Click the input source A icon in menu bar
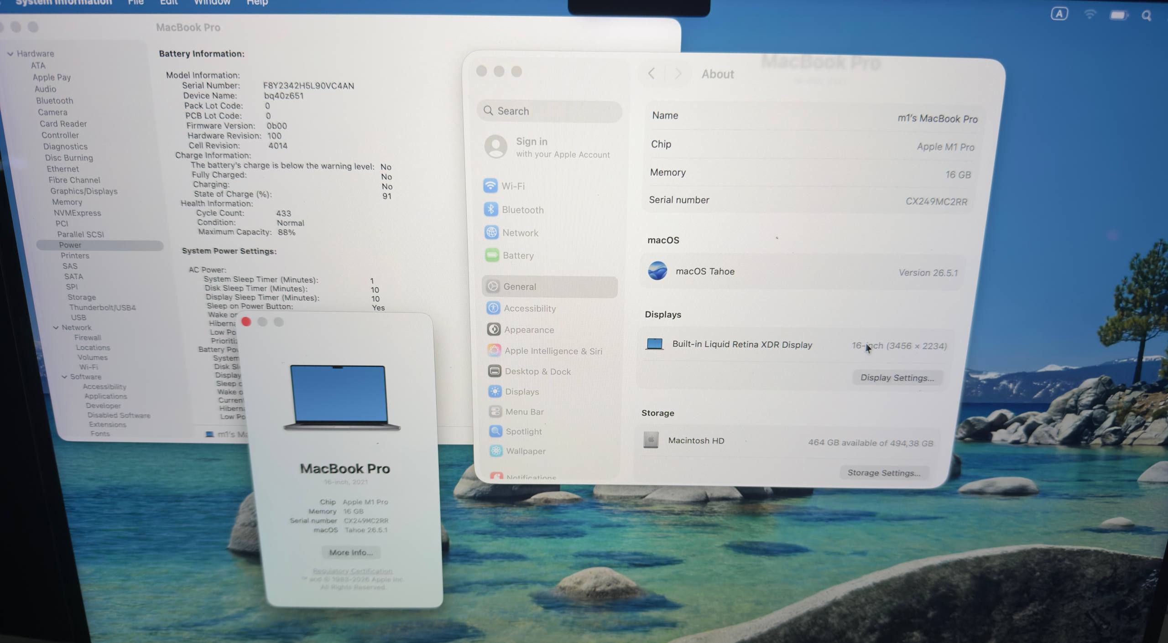This screenshot has width=1168, height=643. (x=1059, y=14)
